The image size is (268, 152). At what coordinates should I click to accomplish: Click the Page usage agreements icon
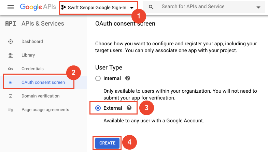11,110
